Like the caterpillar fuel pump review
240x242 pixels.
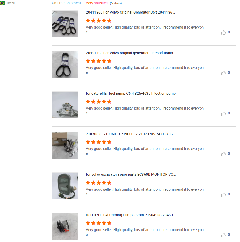click(x=223, y=114)
